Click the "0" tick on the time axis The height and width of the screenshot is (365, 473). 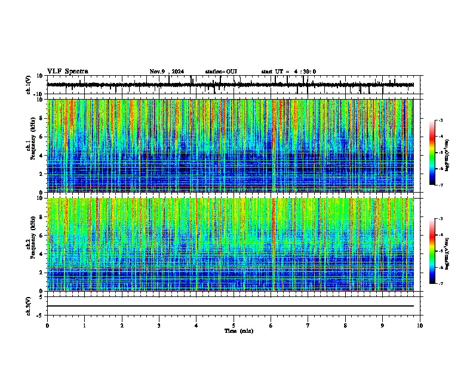coord(47,326)
